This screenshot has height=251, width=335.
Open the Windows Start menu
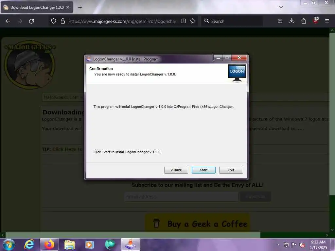point(9,244)
